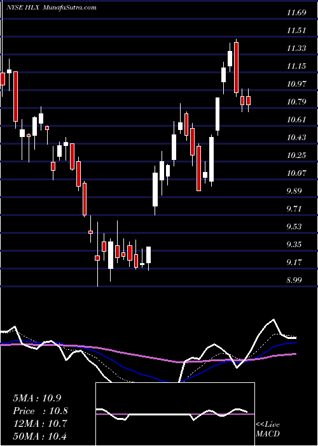Click the last red candle on the right
The height and width of the screenshot is (446, 318).
249,101
